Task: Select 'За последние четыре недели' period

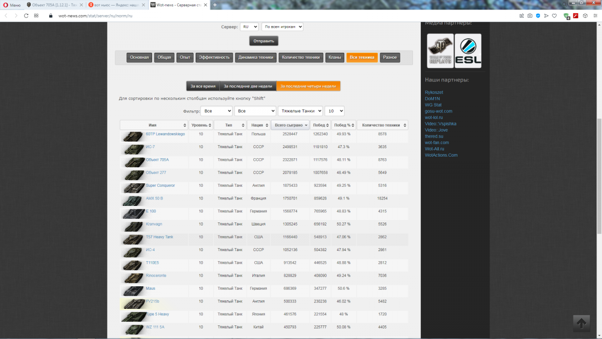Action: 308,86
